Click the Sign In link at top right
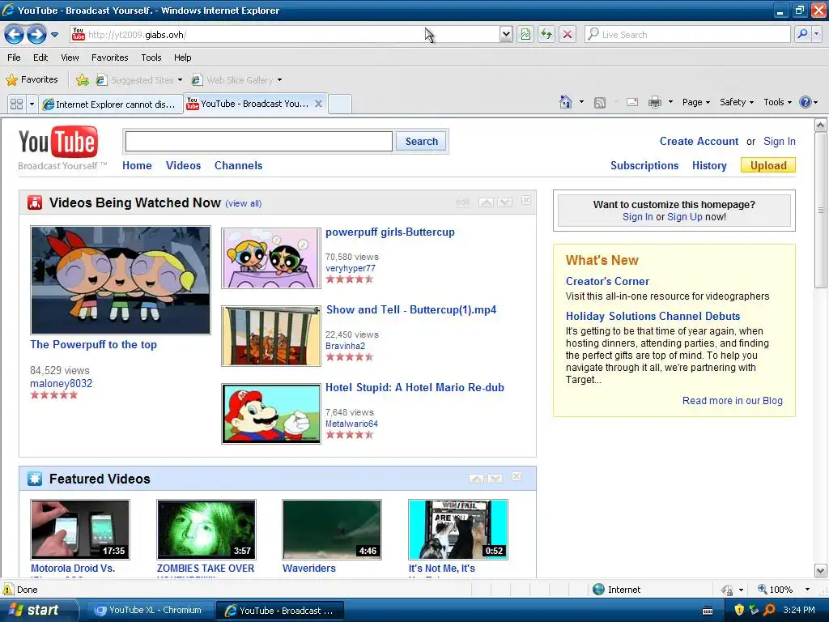Screen dimensions: 829x622 tap(780, 141)
